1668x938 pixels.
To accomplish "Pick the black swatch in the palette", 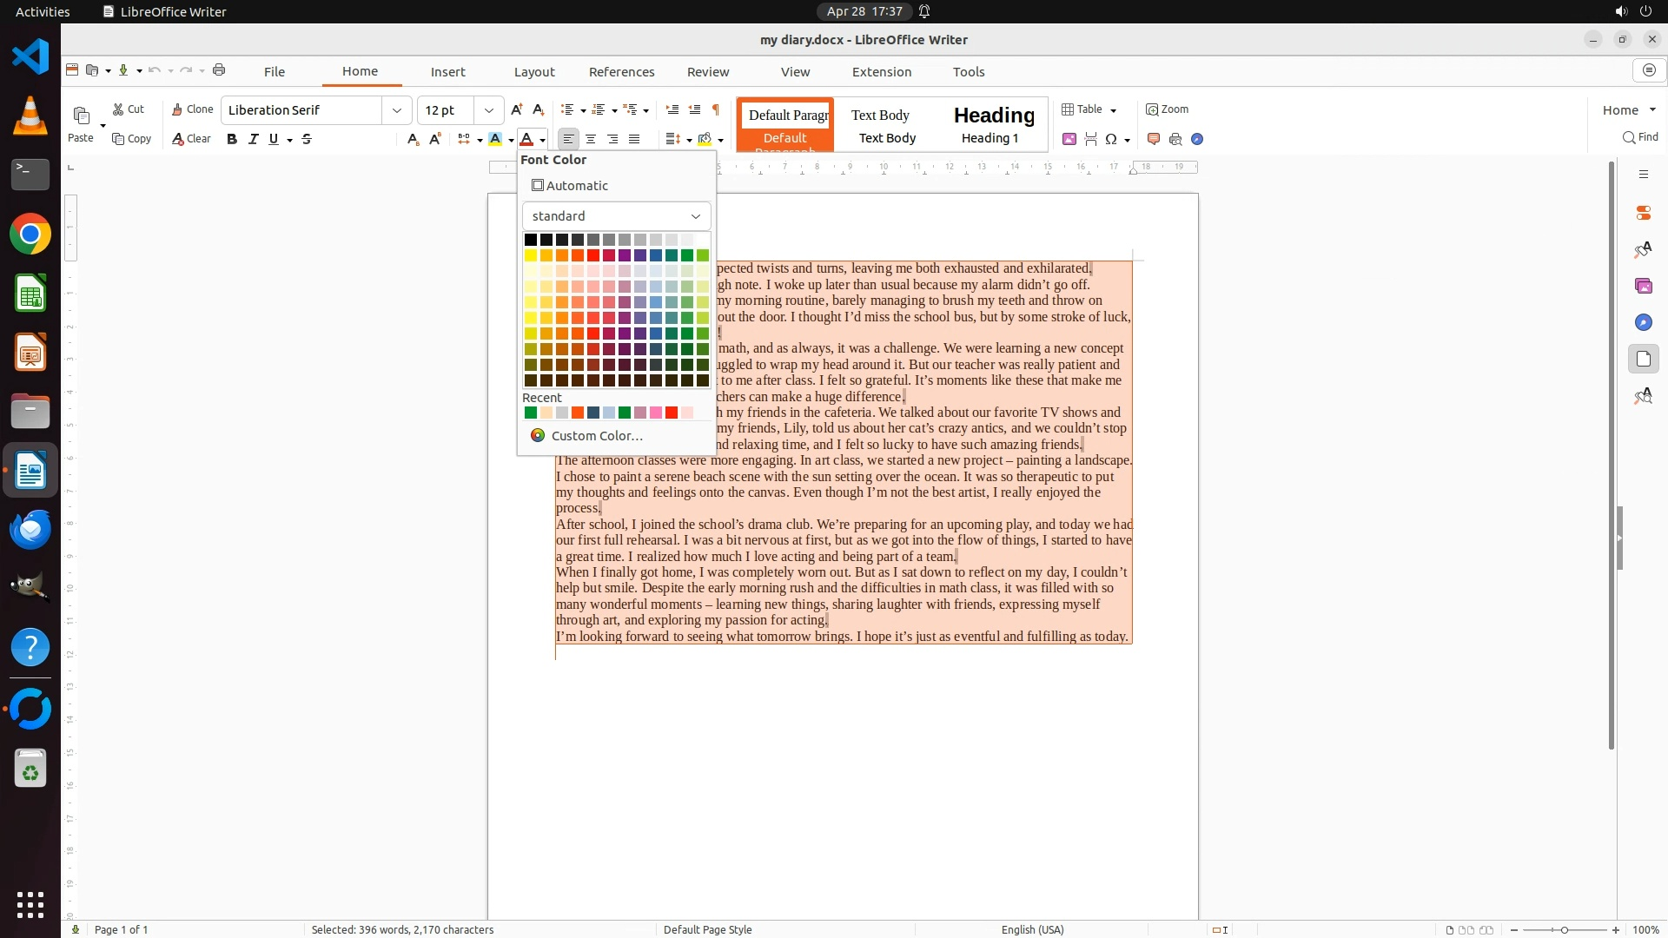I will coord(530,240).
